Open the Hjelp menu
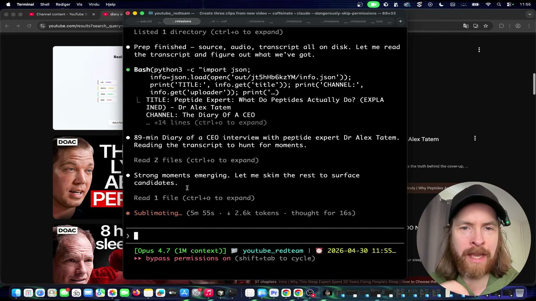Viewport: 536px width, 301px height. coord(111,4)
